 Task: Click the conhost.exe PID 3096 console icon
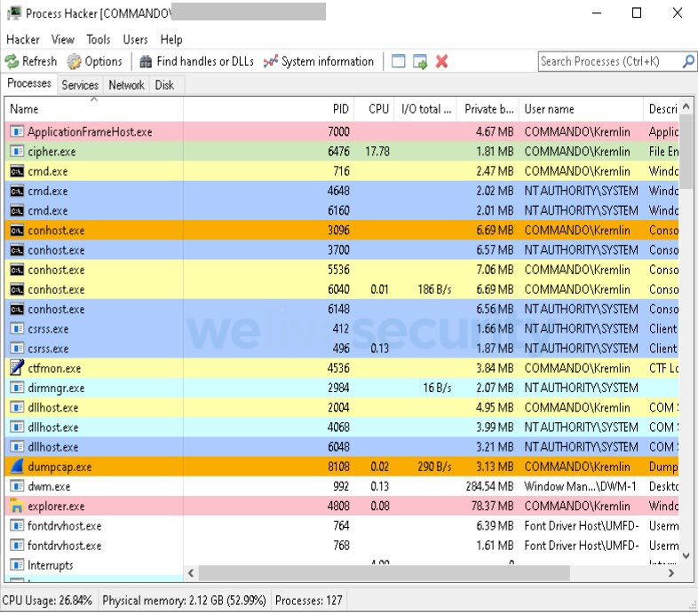coord(17,231)
